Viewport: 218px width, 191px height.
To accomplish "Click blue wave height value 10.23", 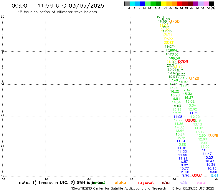I will point(209,158).
